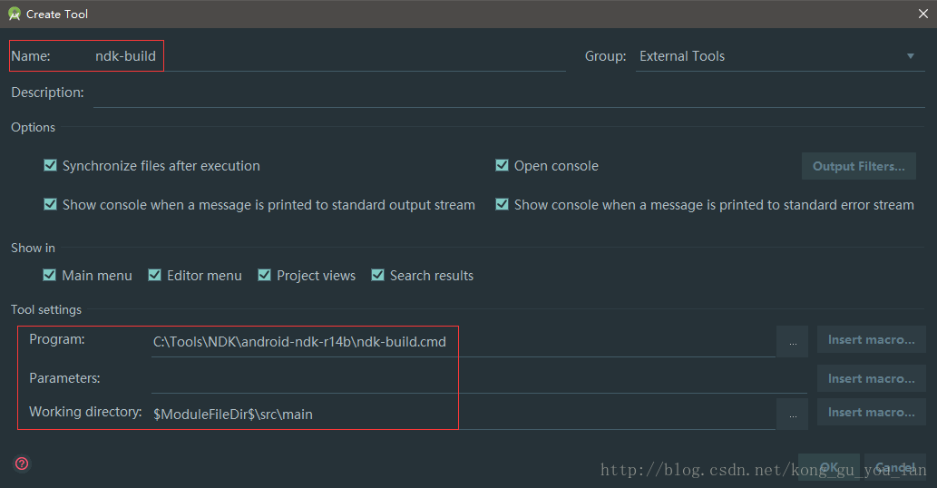Insert macro for Working directory field
Image resolution: width=937 pixels, height=488 pixels.
tap(872, 412)
